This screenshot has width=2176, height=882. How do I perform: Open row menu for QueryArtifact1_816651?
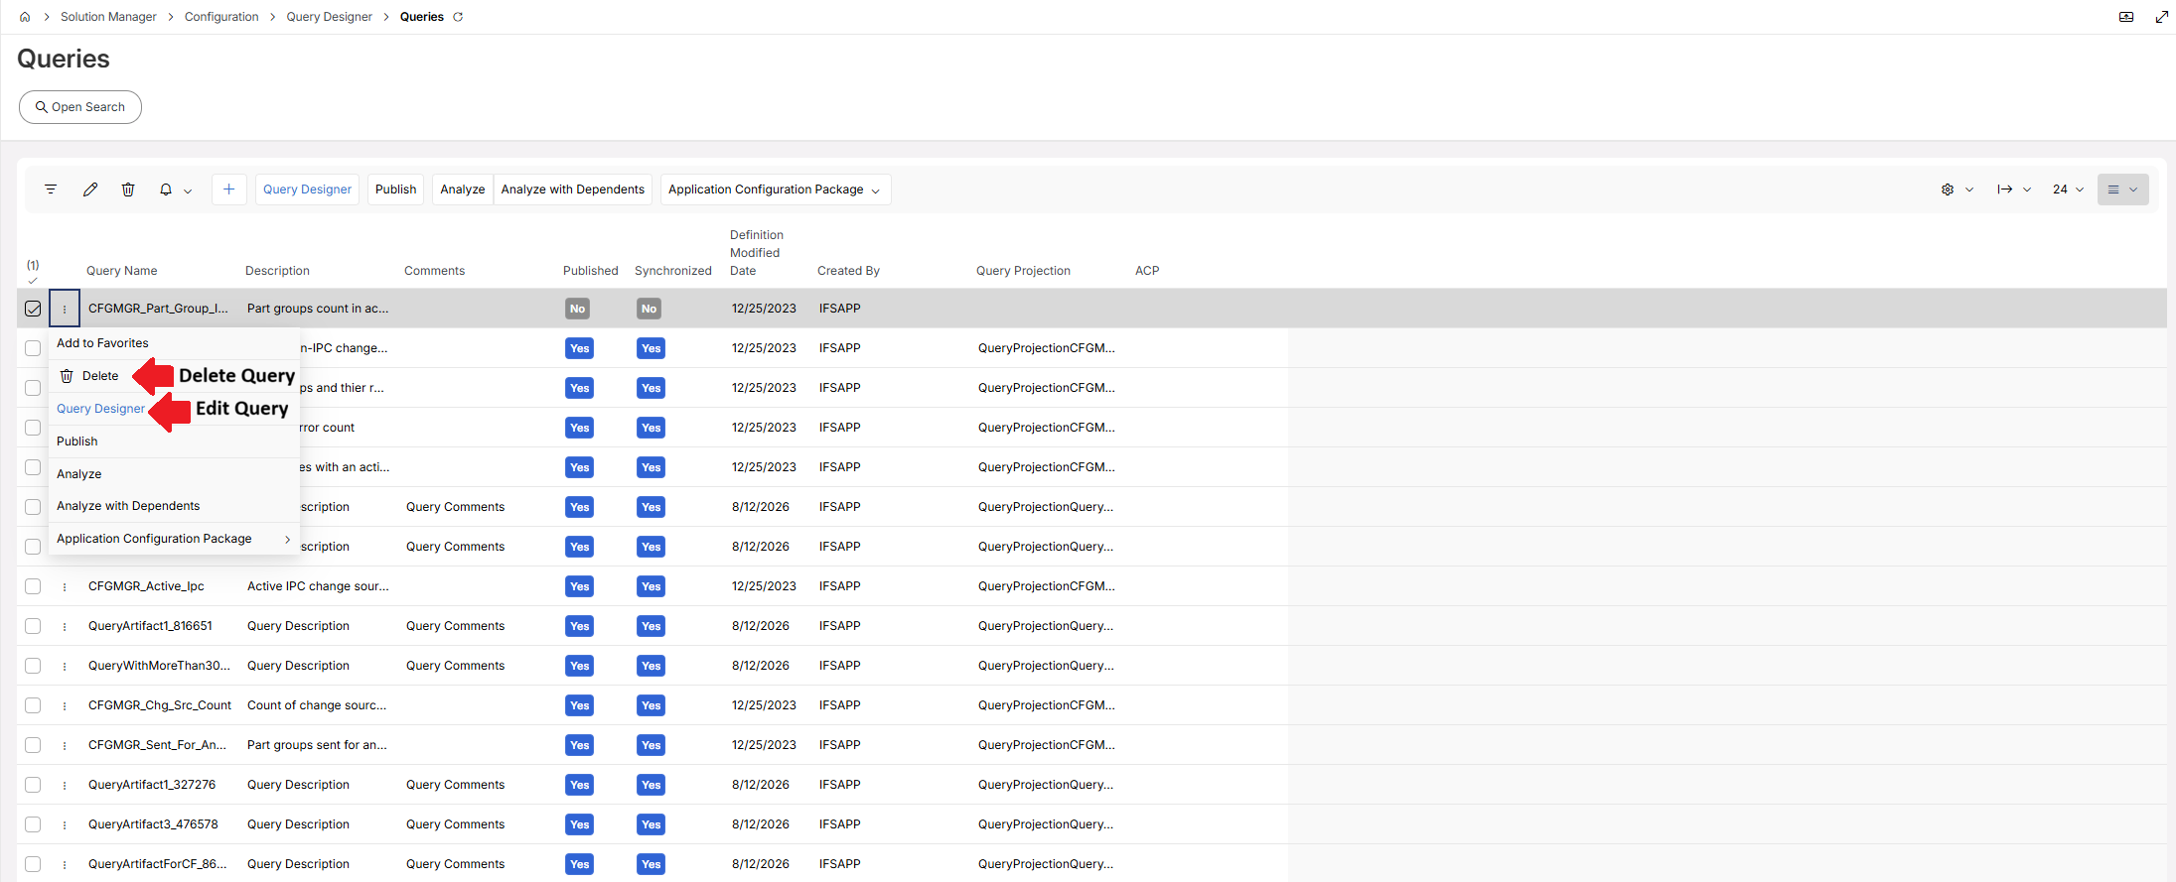[x=65, y=626]
